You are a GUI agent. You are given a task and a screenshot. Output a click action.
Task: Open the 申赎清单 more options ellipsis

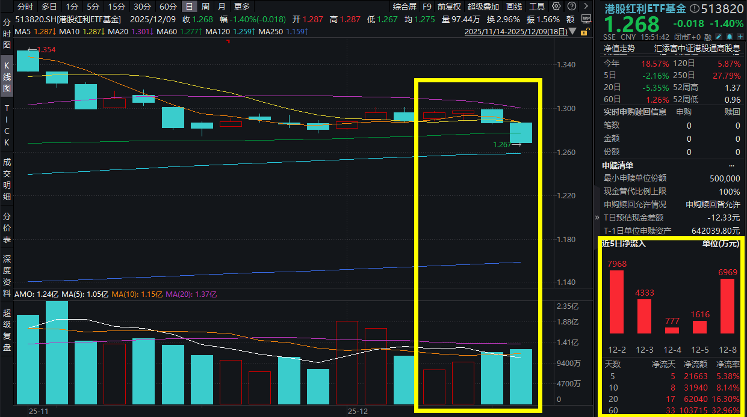tap(731, 165)
